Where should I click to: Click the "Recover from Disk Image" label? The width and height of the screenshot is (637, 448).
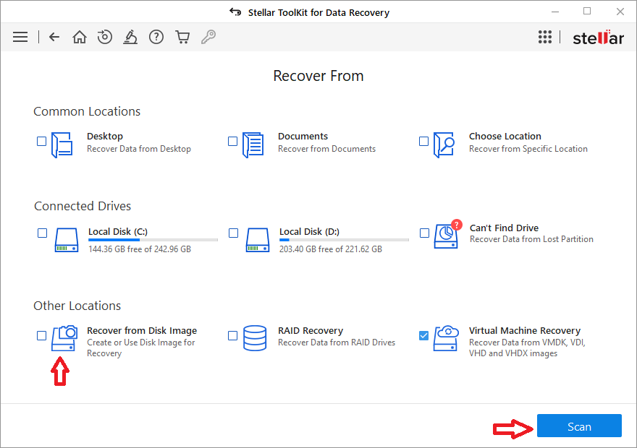(x=142, y=331)
